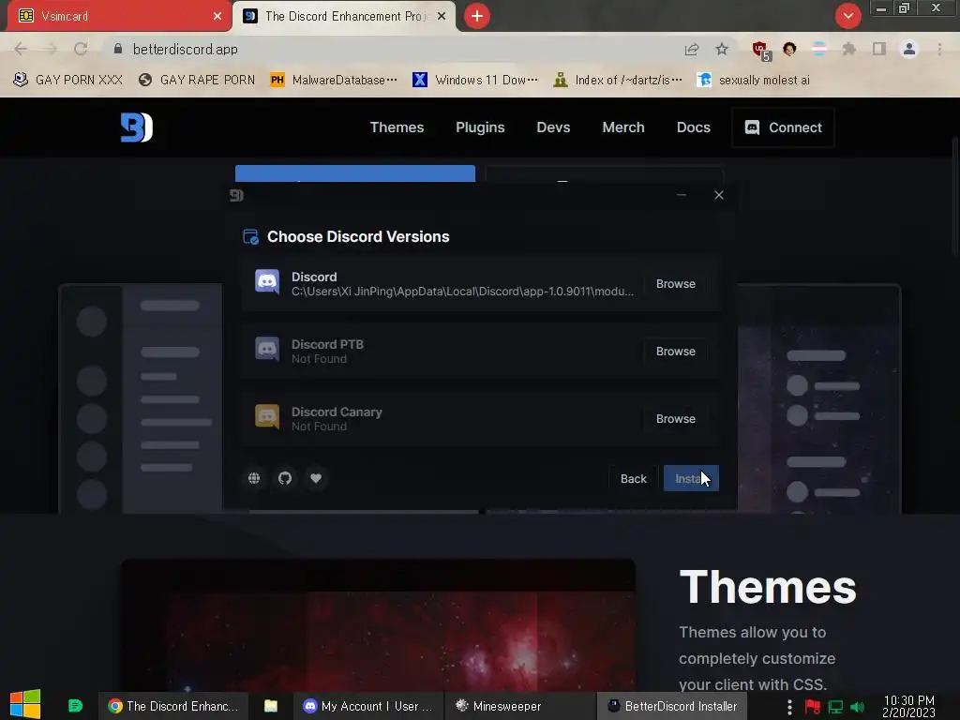
Task: Click the nebula theme preview image
Action: coord(378,624)
